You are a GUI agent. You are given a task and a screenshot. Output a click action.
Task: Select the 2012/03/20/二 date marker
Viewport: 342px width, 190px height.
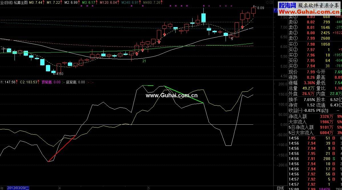[18, 188]
